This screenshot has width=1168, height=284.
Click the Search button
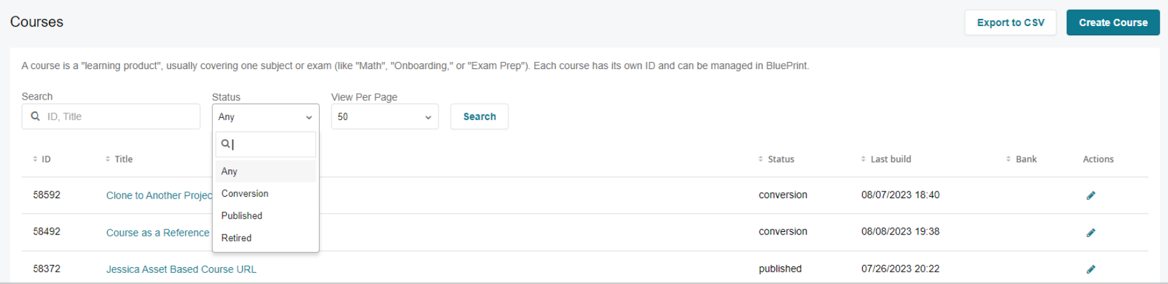click(479, 117)
